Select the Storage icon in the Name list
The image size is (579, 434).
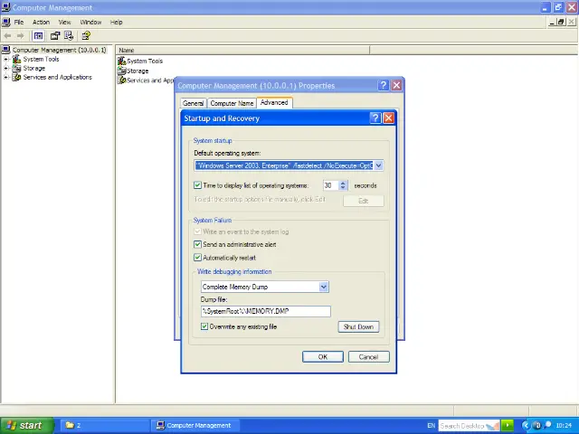pyautogui.click(x=121, y=71)
